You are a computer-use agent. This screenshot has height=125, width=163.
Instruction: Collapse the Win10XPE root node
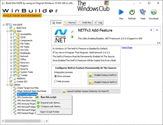[x=4, y=25]
